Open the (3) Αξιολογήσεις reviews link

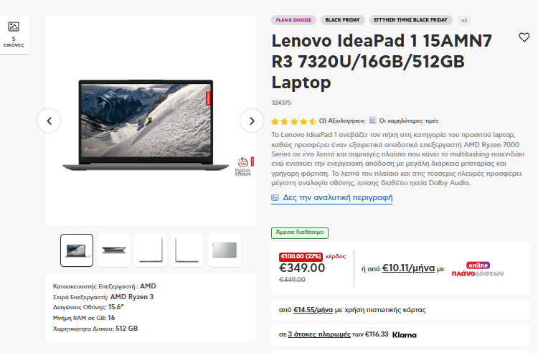pyautogui.click(x=341, y=121)
